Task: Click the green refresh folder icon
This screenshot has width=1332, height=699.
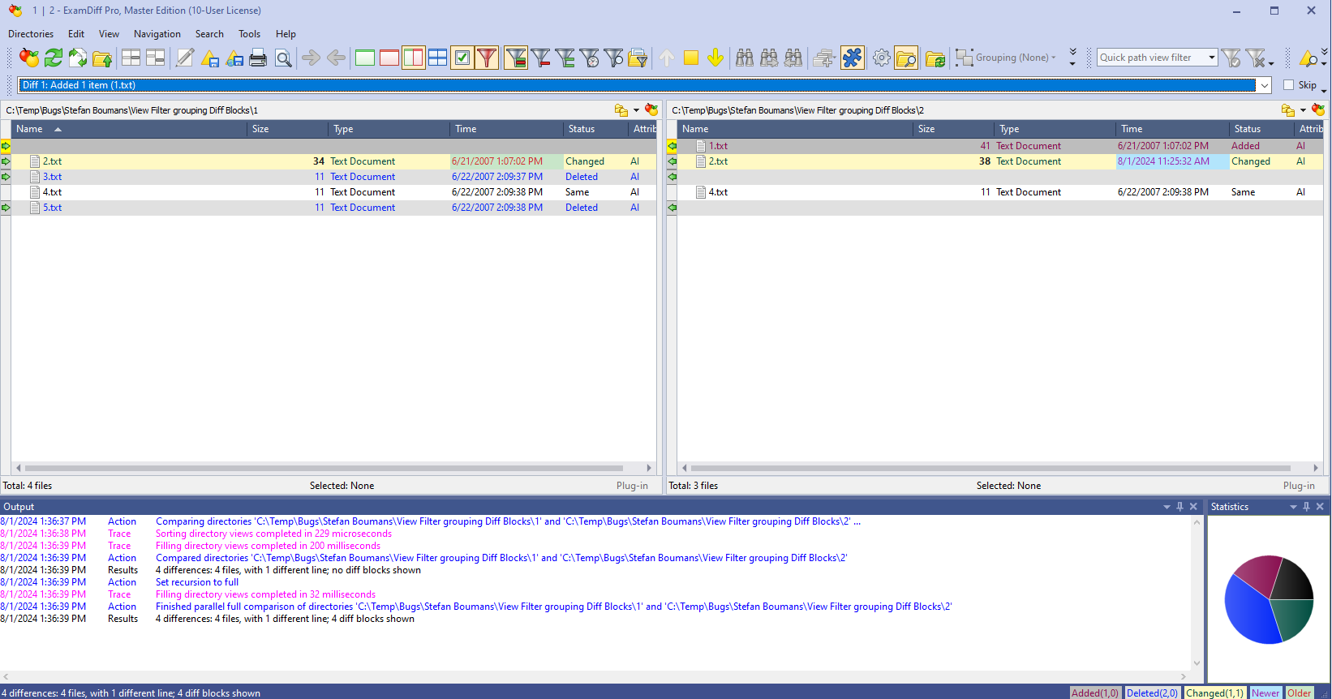Action: pos(935,58)
